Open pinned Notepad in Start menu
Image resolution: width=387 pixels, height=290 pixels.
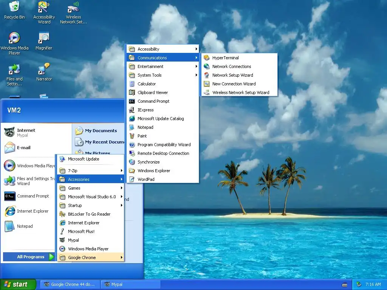(x=29, y=226)
